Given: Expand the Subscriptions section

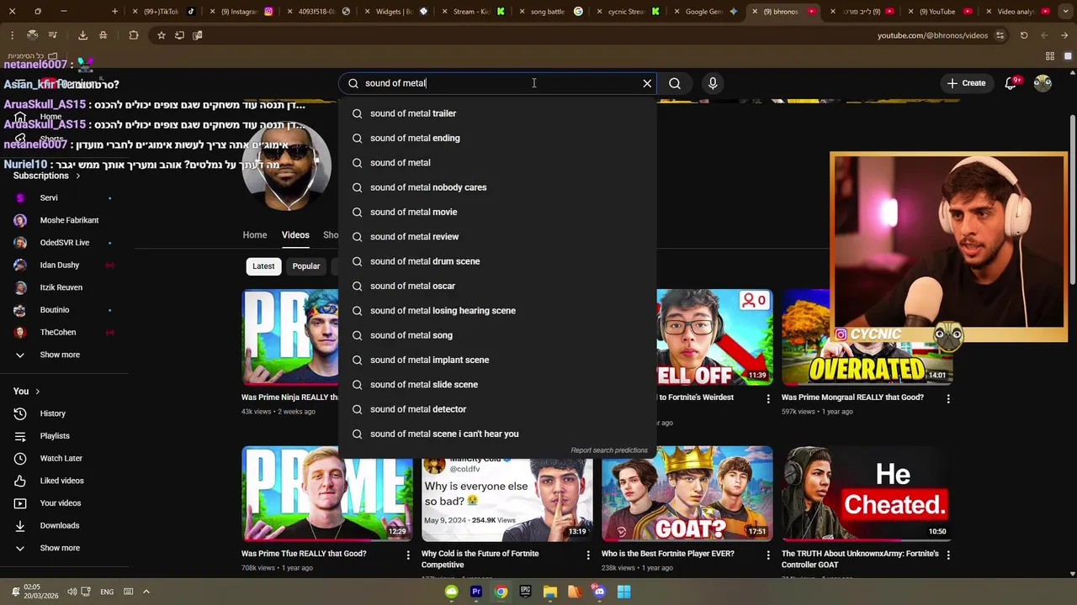Looking at the screenshot, I should [47, 176].
